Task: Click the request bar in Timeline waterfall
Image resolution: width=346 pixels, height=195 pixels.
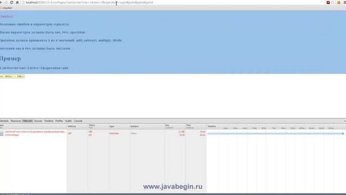Action: pos(276,134)
